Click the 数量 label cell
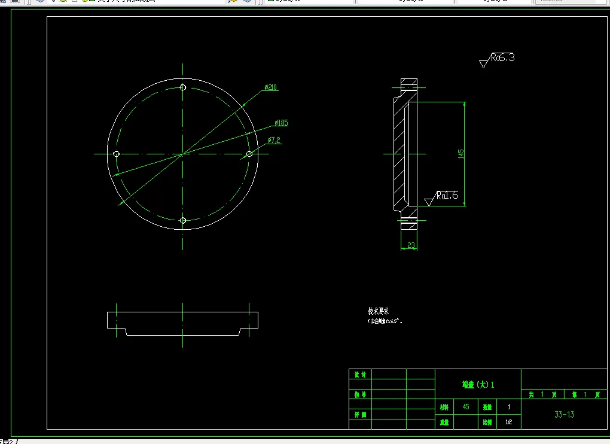The width and height of the screenshot is (610, 444). tap(487, 407)
